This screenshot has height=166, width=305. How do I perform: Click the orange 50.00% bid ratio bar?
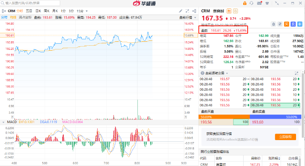[224, 117]
